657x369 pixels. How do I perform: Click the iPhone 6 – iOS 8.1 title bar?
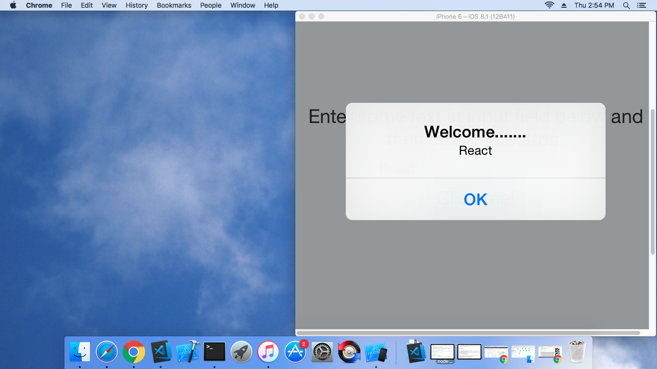click(x=475, y=16)
